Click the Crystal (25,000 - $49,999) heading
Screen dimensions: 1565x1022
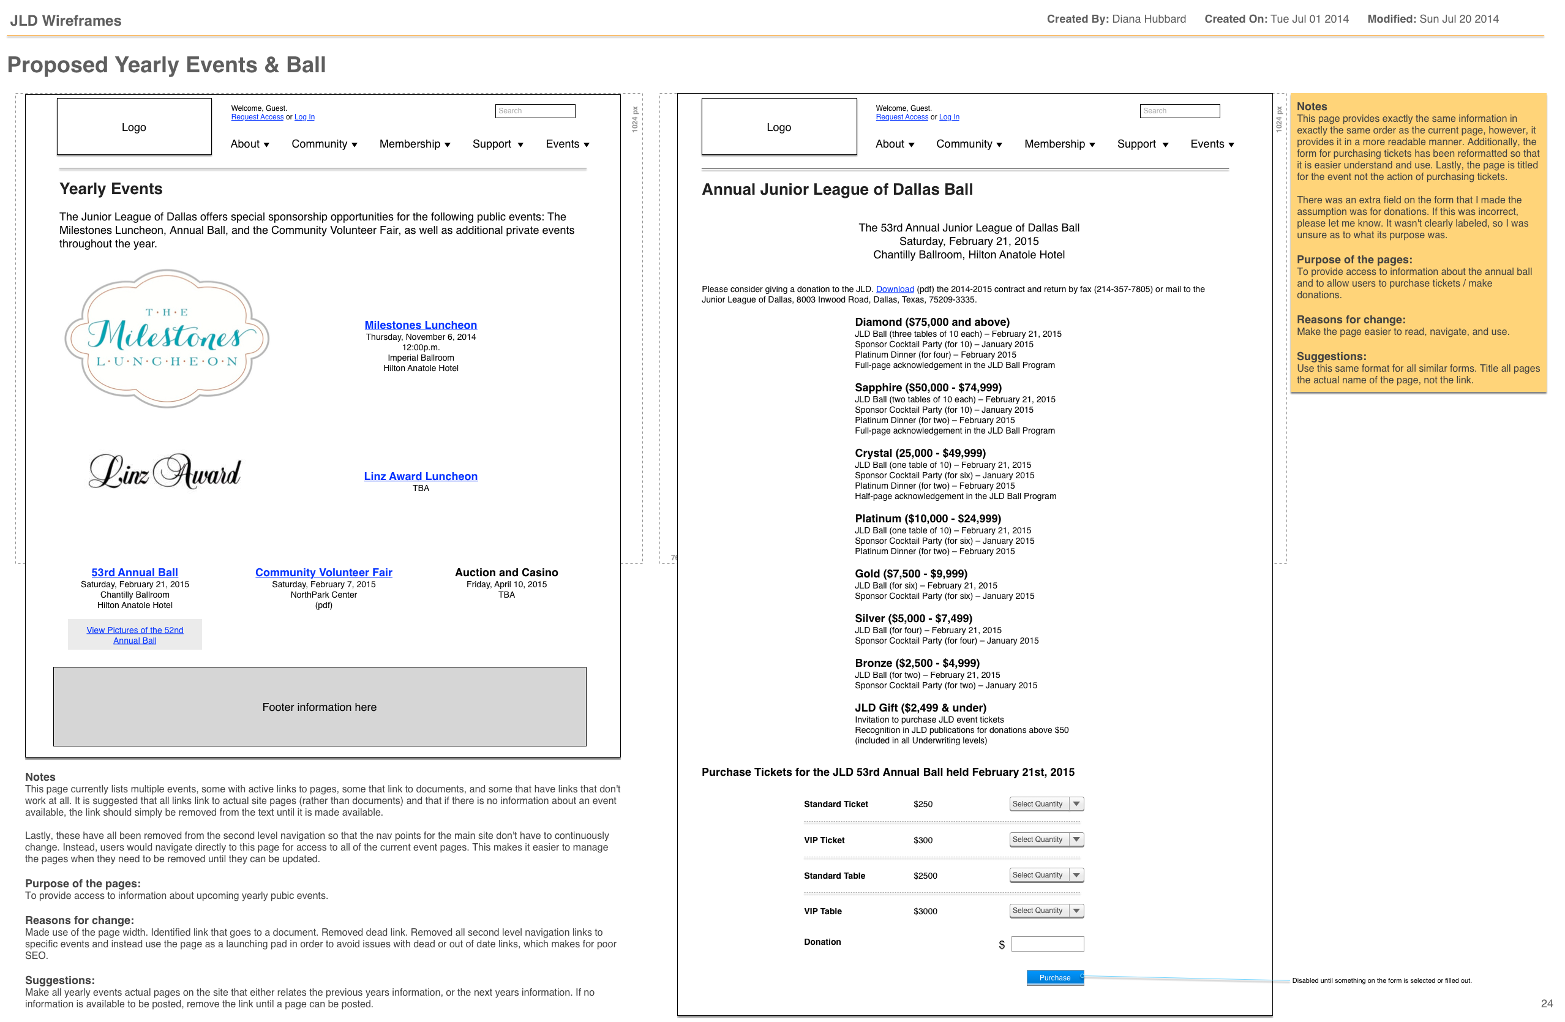(x=921, y=453)
